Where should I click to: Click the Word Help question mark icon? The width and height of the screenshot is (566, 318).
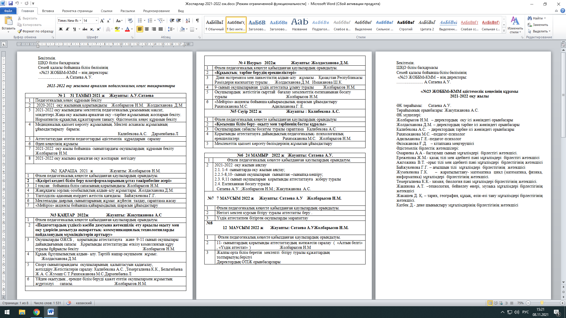562,11
